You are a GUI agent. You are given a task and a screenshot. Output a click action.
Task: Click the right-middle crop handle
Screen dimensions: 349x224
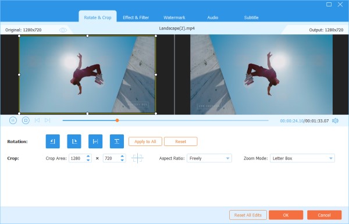pos(156,74)
